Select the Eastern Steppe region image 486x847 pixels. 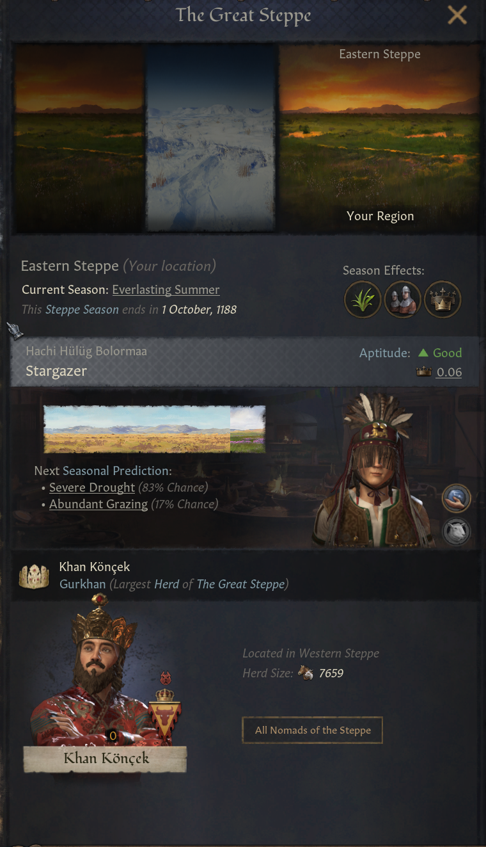coord(380,138)
